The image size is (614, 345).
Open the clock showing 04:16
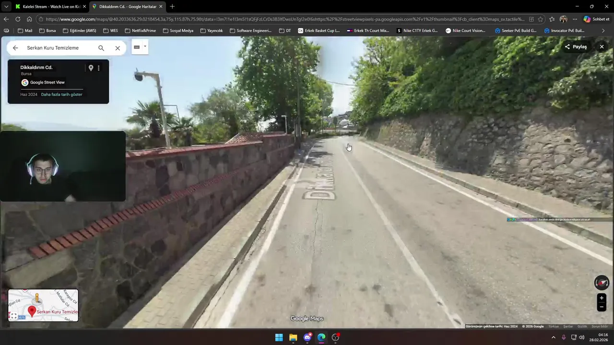599,337
